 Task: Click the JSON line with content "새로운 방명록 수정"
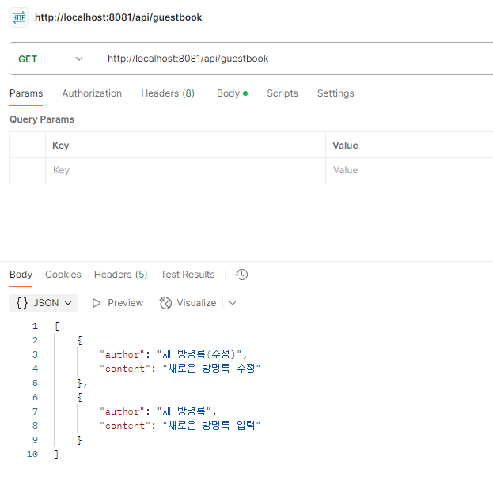click(180, 369)
